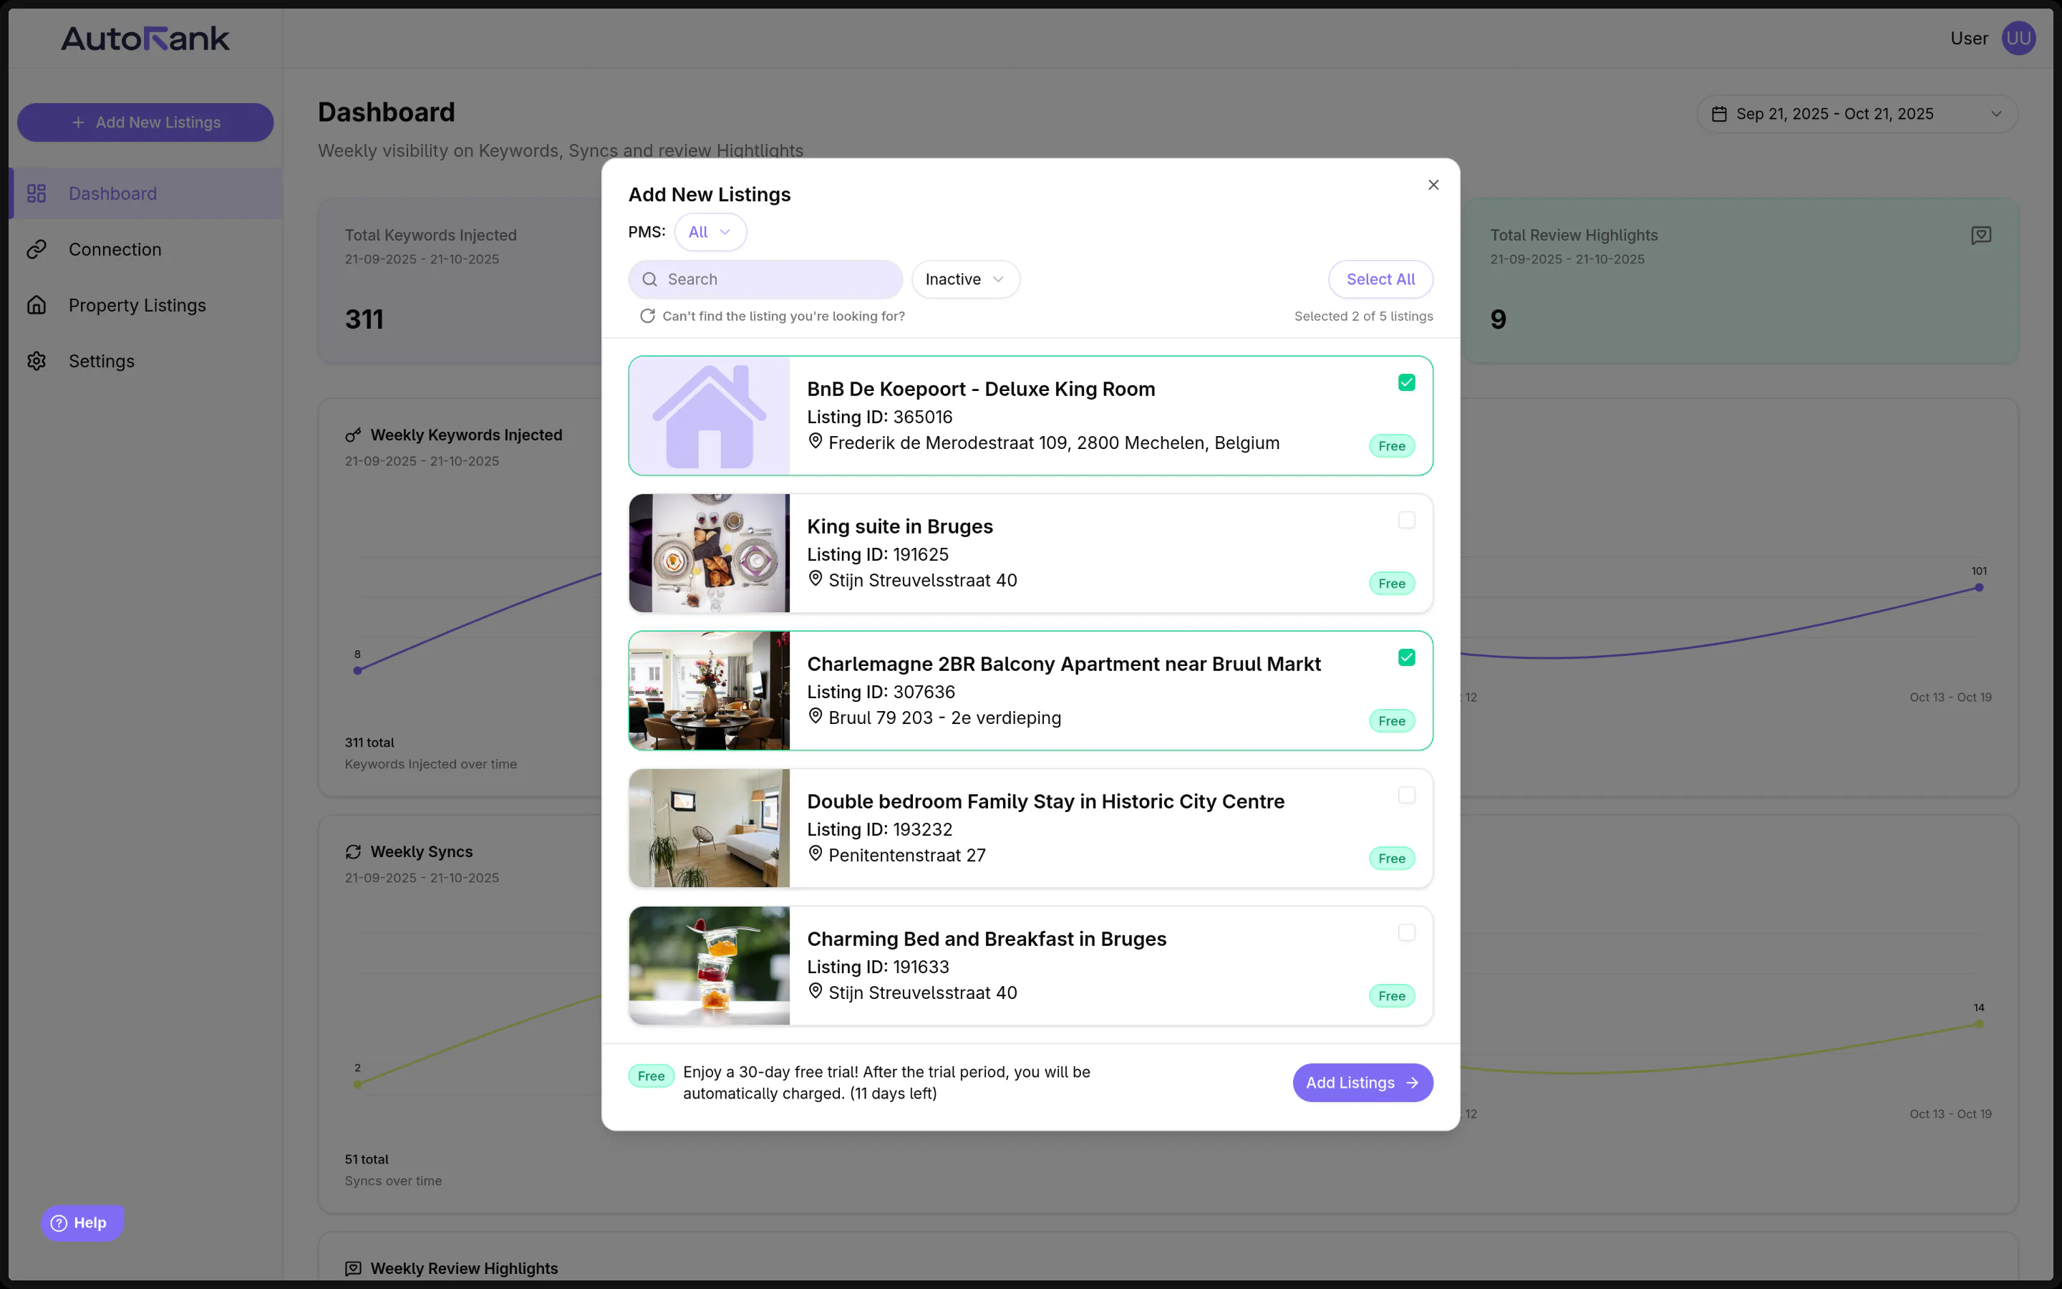
Task: Open the PMS All dropdown
Action: click(711, 232)
